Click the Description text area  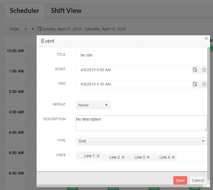click(141, 123)
